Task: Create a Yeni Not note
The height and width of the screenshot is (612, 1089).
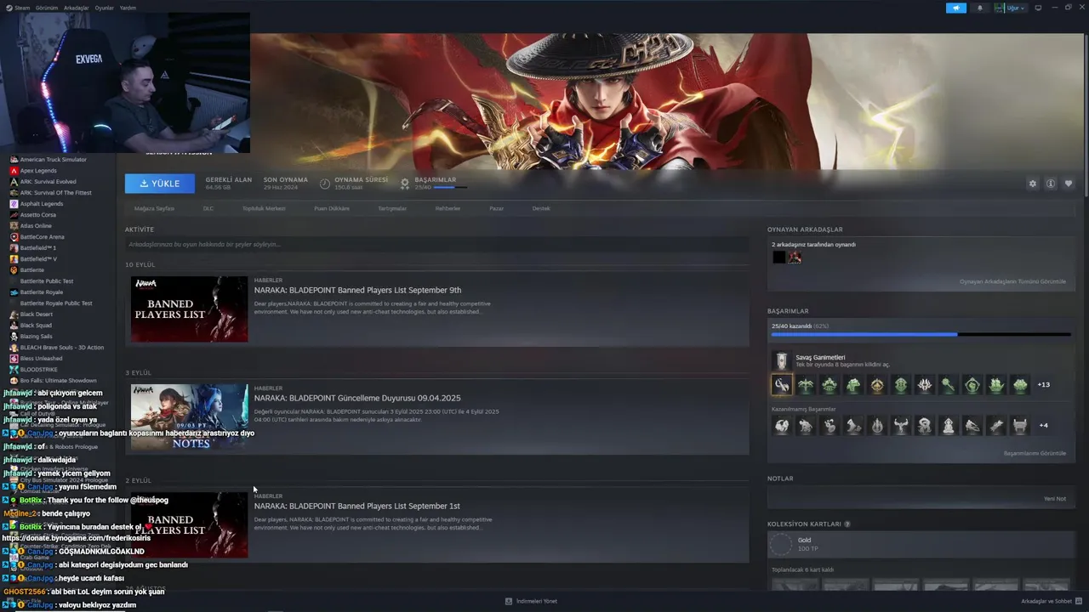Action: pos(1055,498)
